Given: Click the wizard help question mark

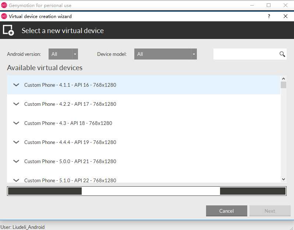Looking at the screenshot, I should (x=269, y=16).
